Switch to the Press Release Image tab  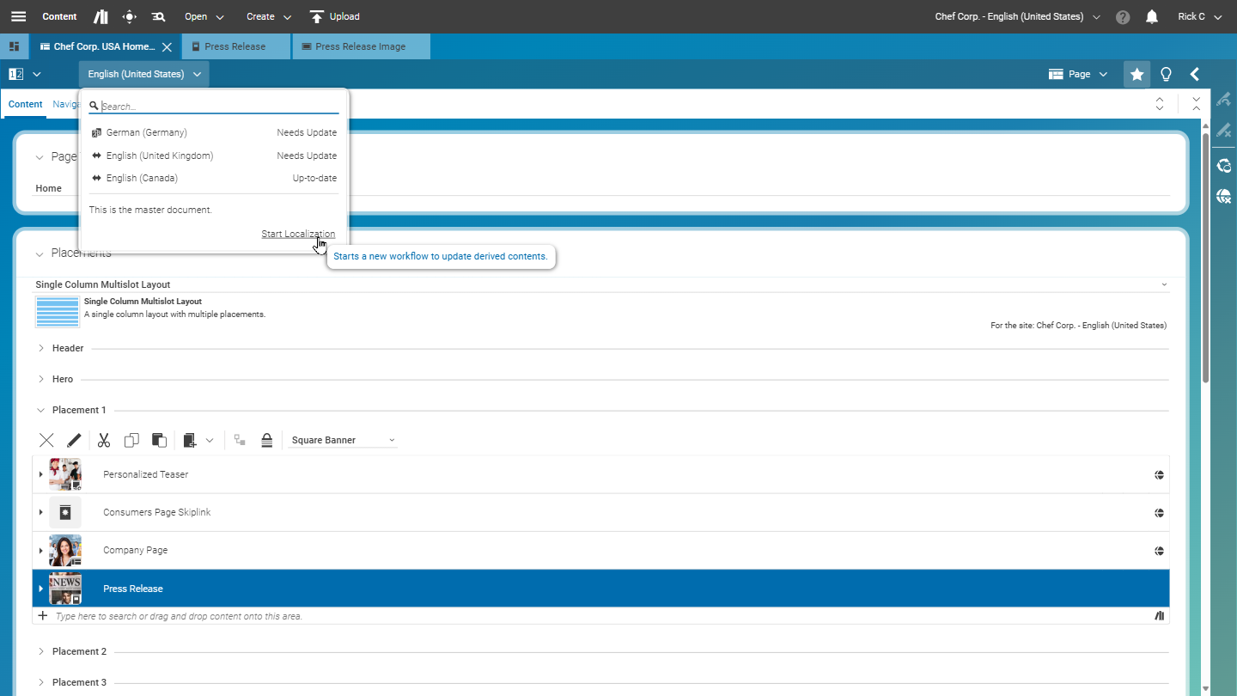tap(361, 46)
